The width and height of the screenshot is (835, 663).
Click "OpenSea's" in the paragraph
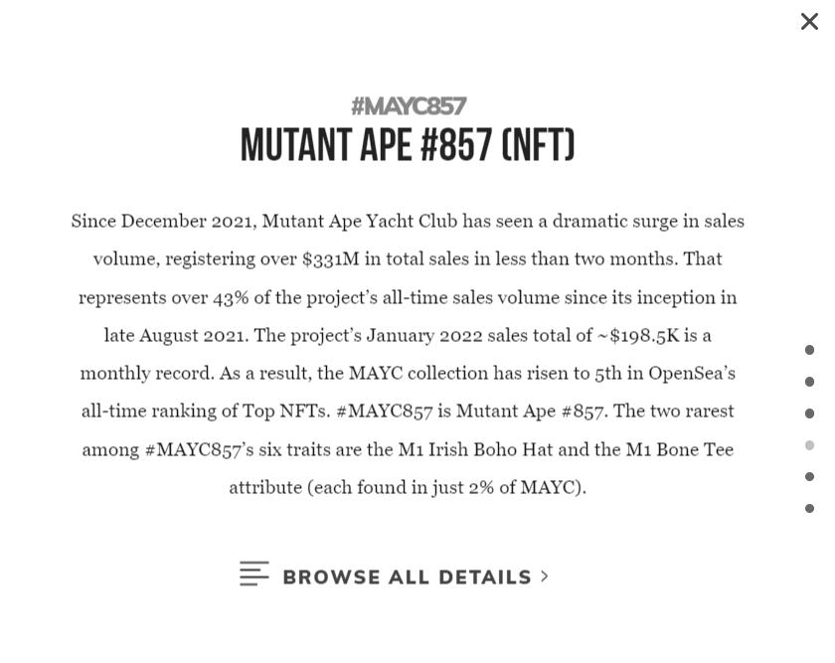[692, 373]
